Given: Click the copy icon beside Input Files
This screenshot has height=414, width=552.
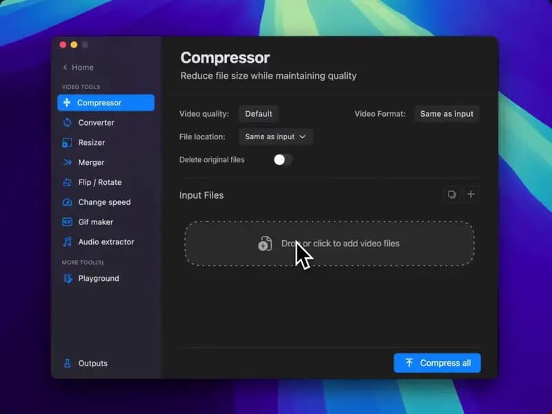Looking at the screenshot, I should (x=452, y=195).
